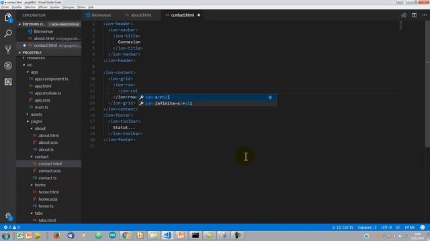
Task: Open app.component.ts in the explorer
Action: (51, 79)
